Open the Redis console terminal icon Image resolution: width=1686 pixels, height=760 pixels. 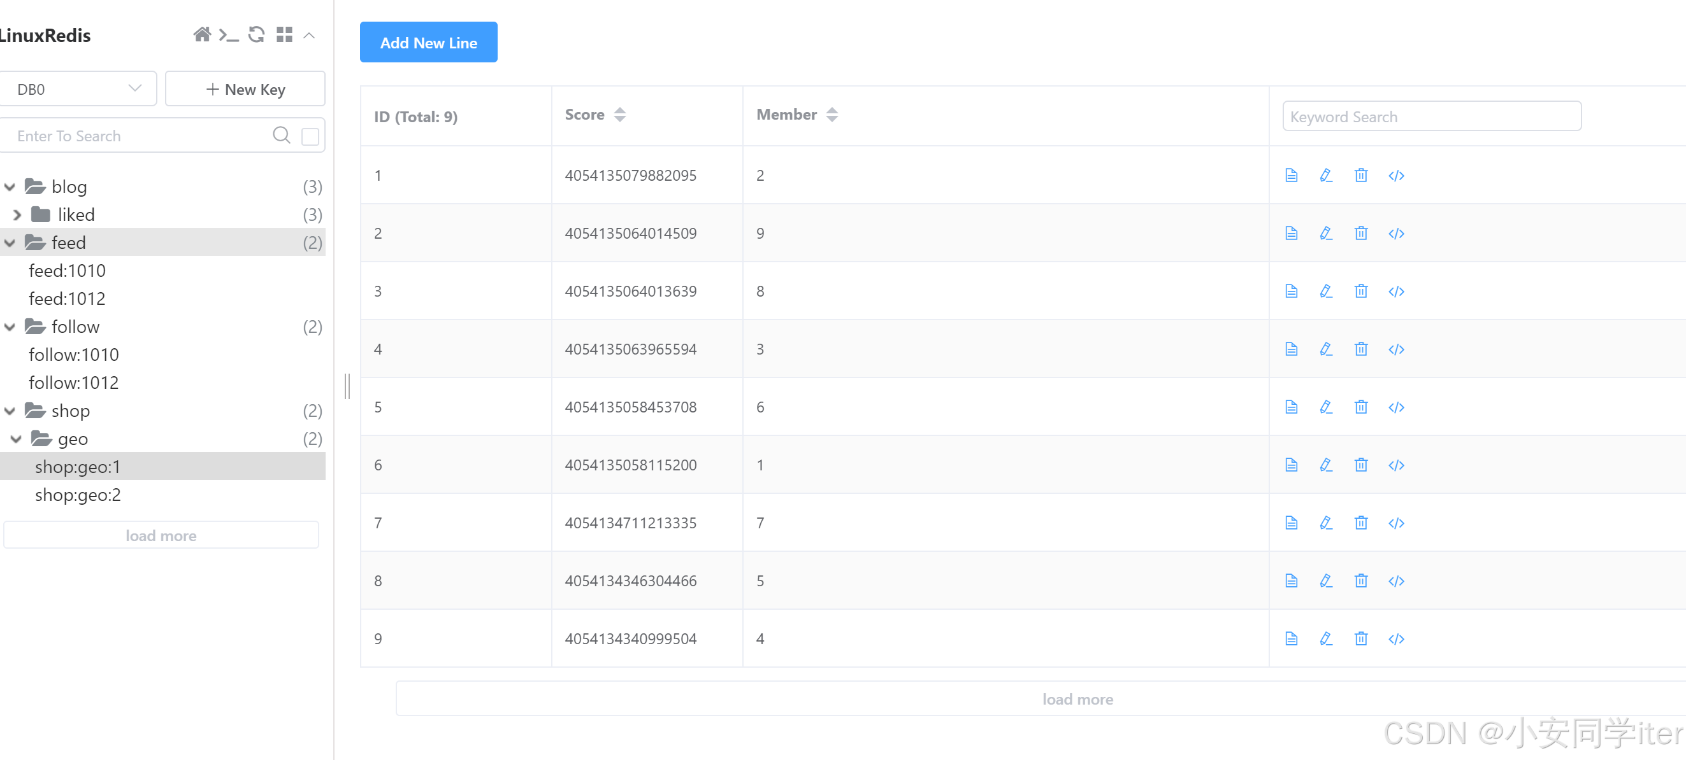228,34
